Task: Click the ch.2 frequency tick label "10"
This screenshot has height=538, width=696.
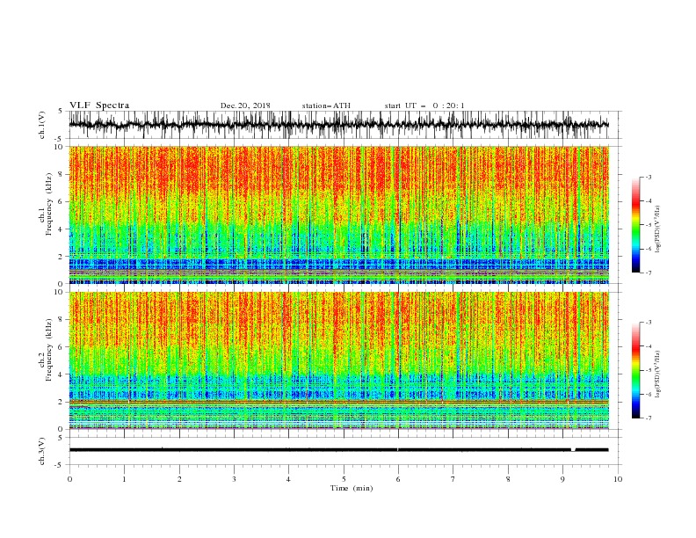Action: (60, 292)
